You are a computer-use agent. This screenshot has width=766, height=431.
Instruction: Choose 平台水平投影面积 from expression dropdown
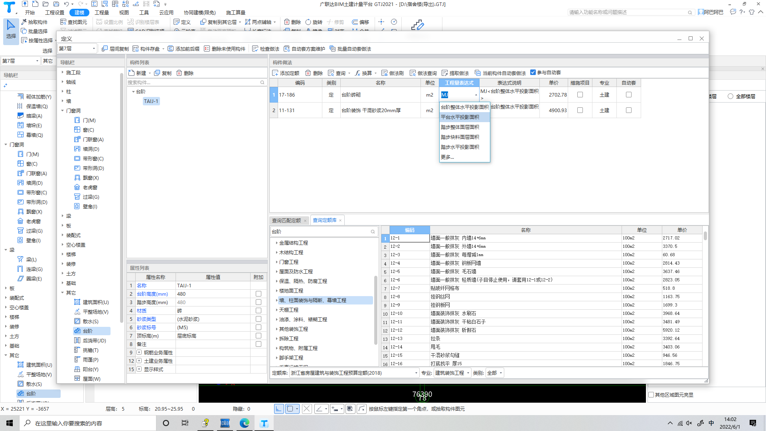point(464,117)
